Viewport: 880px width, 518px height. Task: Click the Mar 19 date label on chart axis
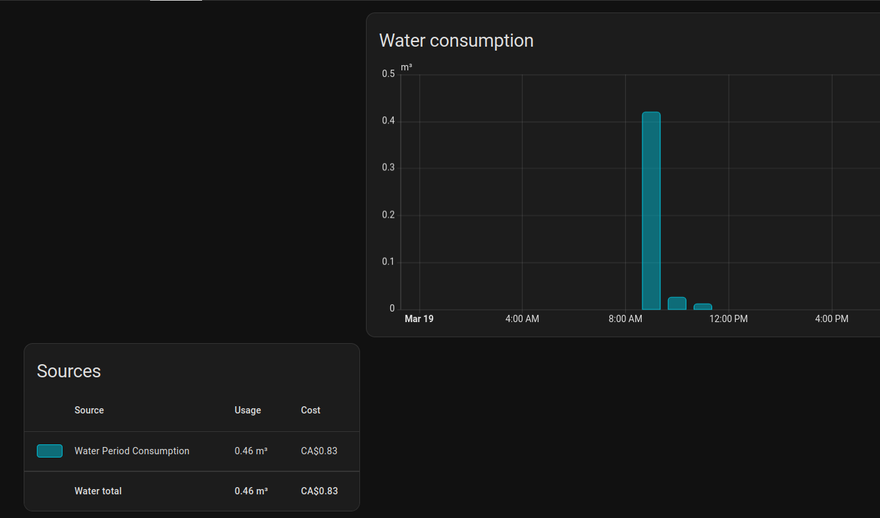(x=419, y=319)
